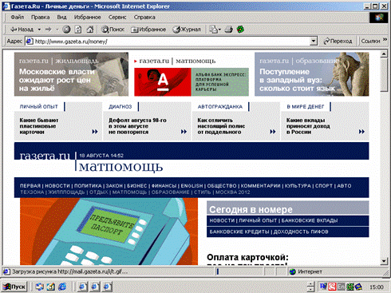This screenshot has width=391, height=293.
Task: Open the Пуск start button
Action: tap(14, 287)
